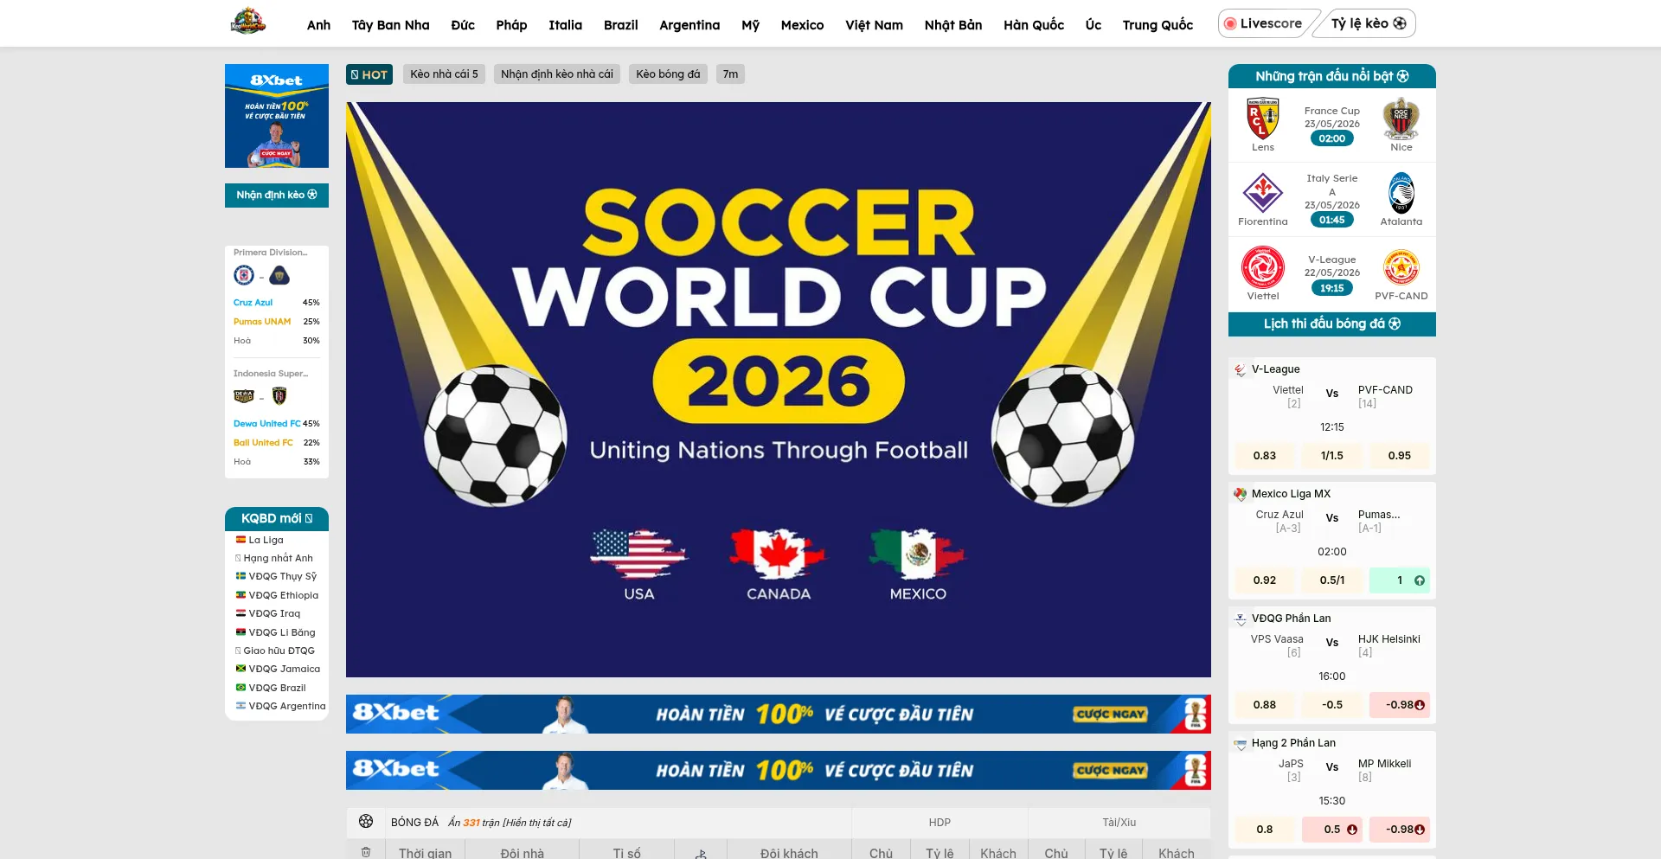Open the Tây Ban Nha menu
The image size is (1661, 859).
[x=390, y=25]
